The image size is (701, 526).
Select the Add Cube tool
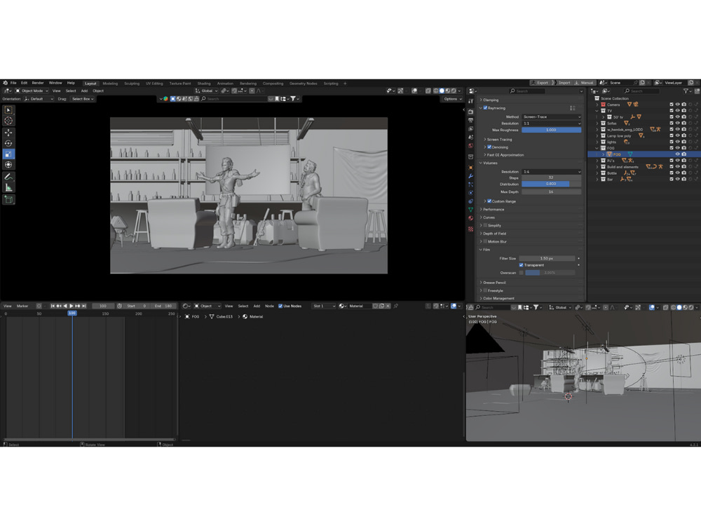(8, 199)
